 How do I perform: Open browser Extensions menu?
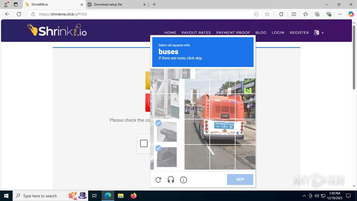281,14
